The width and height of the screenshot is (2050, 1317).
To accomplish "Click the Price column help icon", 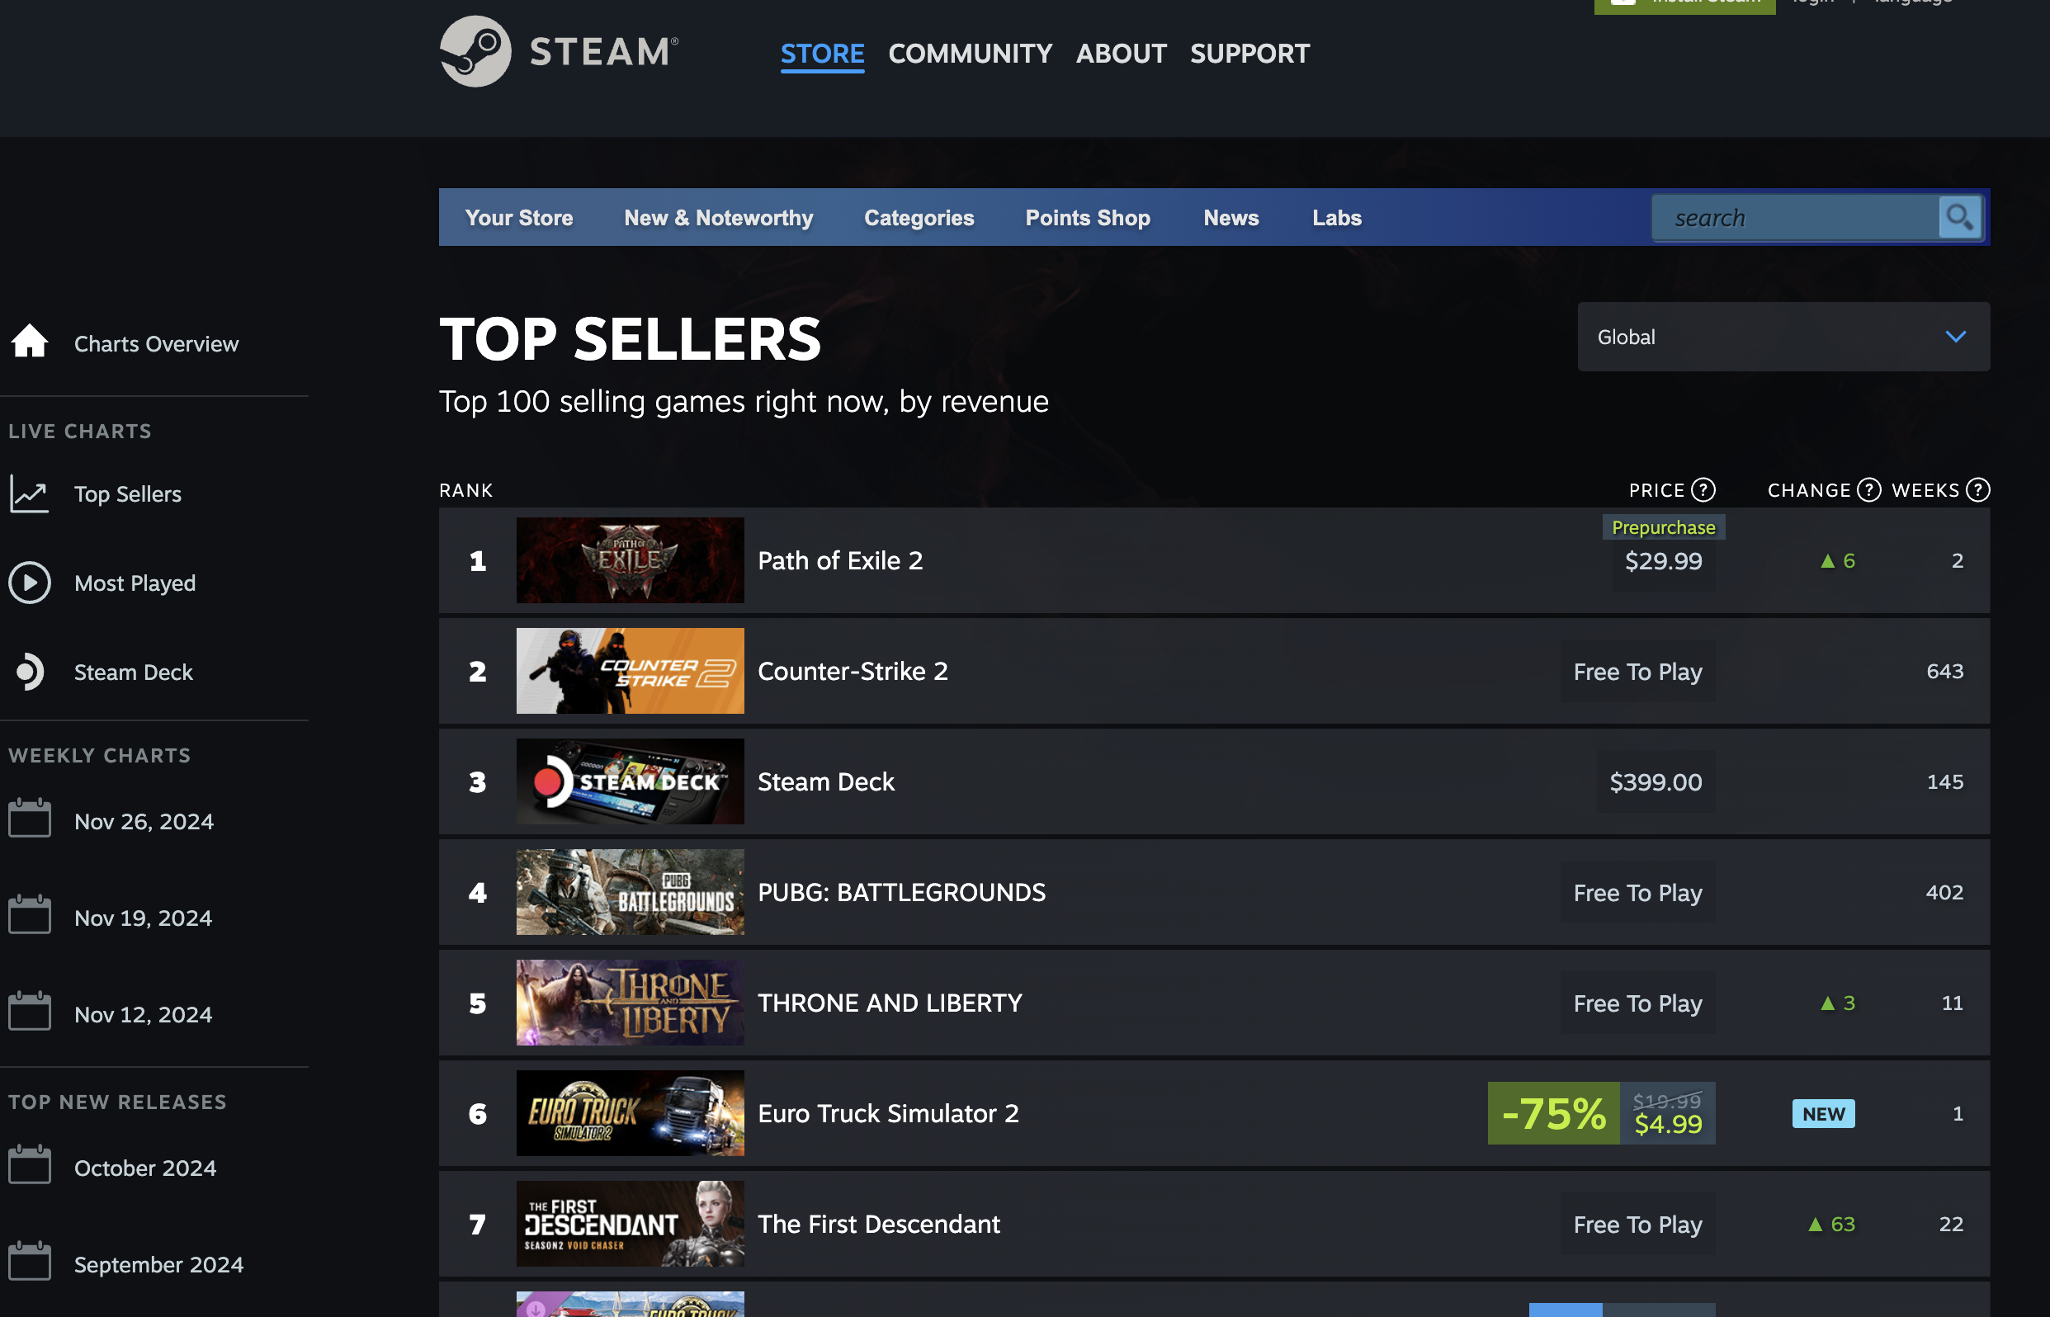I will [1703, 490].
